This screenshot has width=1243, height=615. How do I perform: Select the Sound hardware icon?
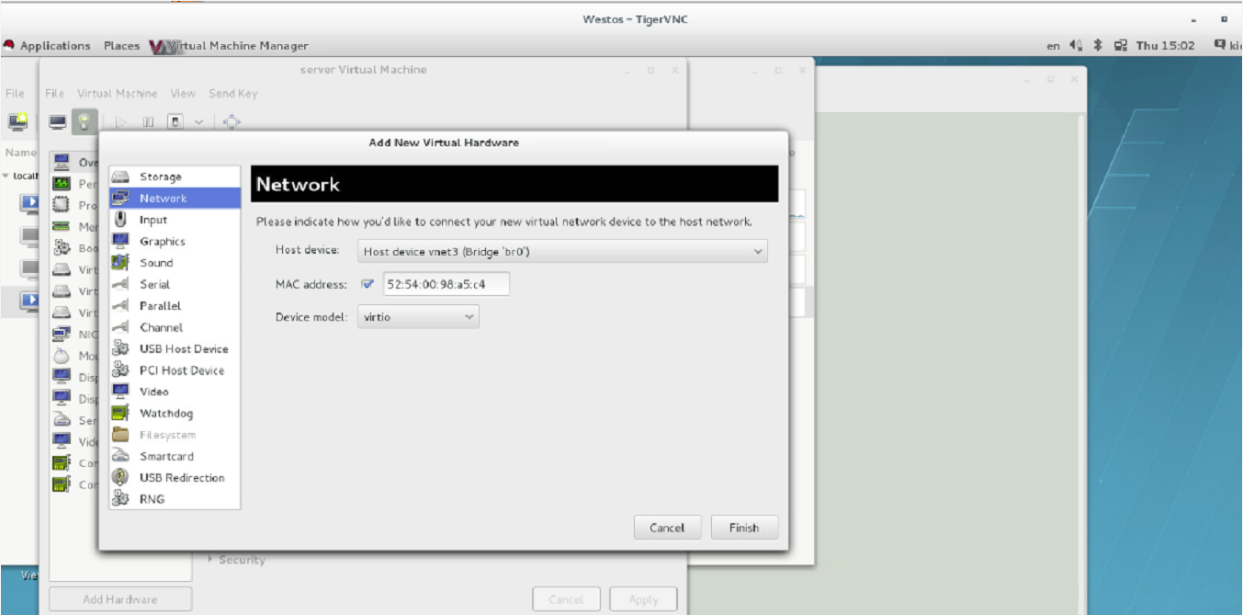120,262
